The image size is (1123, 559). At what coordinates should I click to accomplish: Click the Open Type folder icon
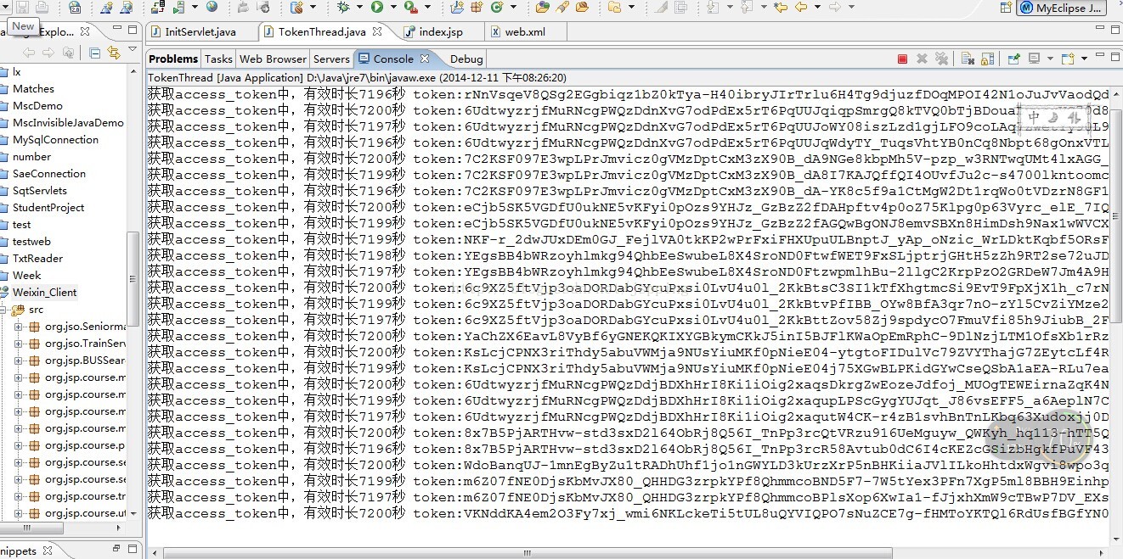coord(541,7)
